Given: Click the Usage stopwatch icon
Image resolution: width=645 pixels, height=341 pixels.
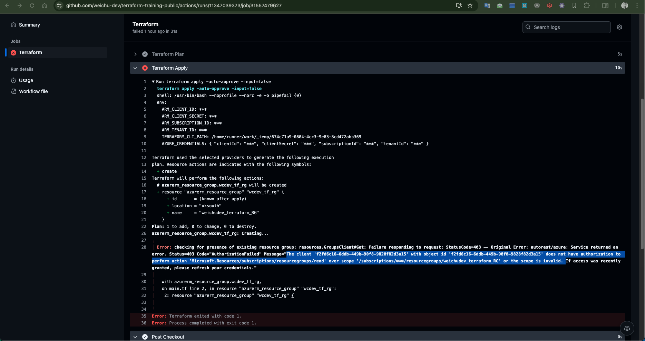Looking at the screenshot, I should coord(13,80).
